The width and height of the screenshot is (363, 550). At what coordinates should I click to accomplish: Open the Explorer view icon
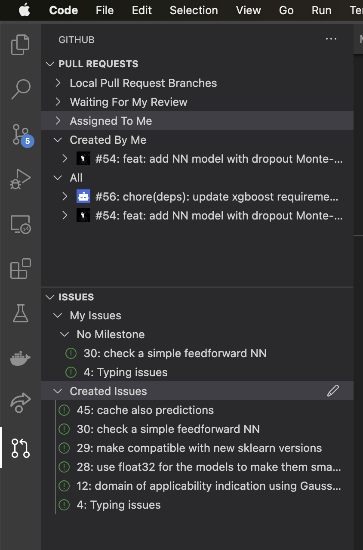click(x=20, y=45)
